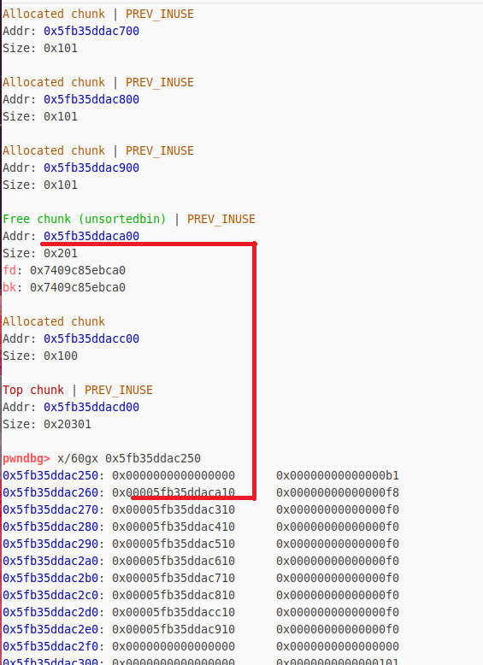This screenshot has width=483, height=665.
Task: Select pointer 0x00005fb35ddac310 in the dump
Action: 174,509
